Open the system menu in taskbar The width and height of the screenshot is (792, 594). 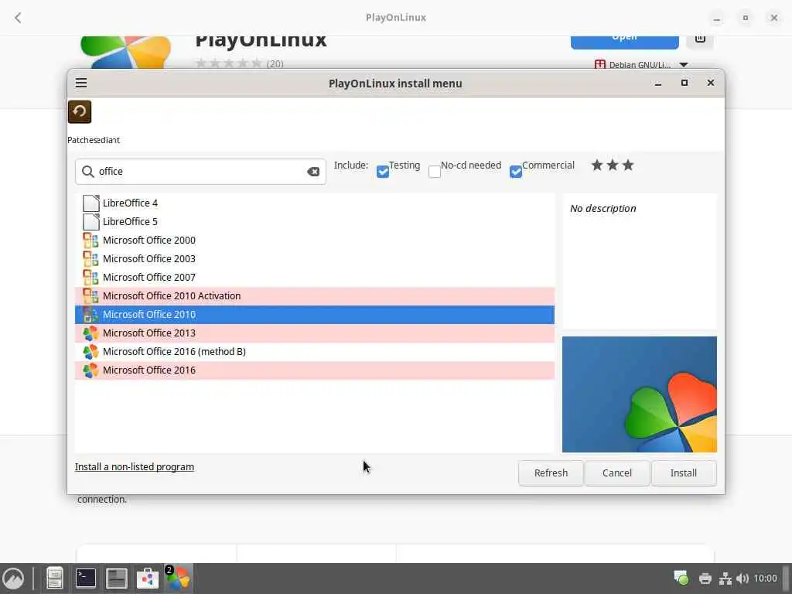coord(13,579)
